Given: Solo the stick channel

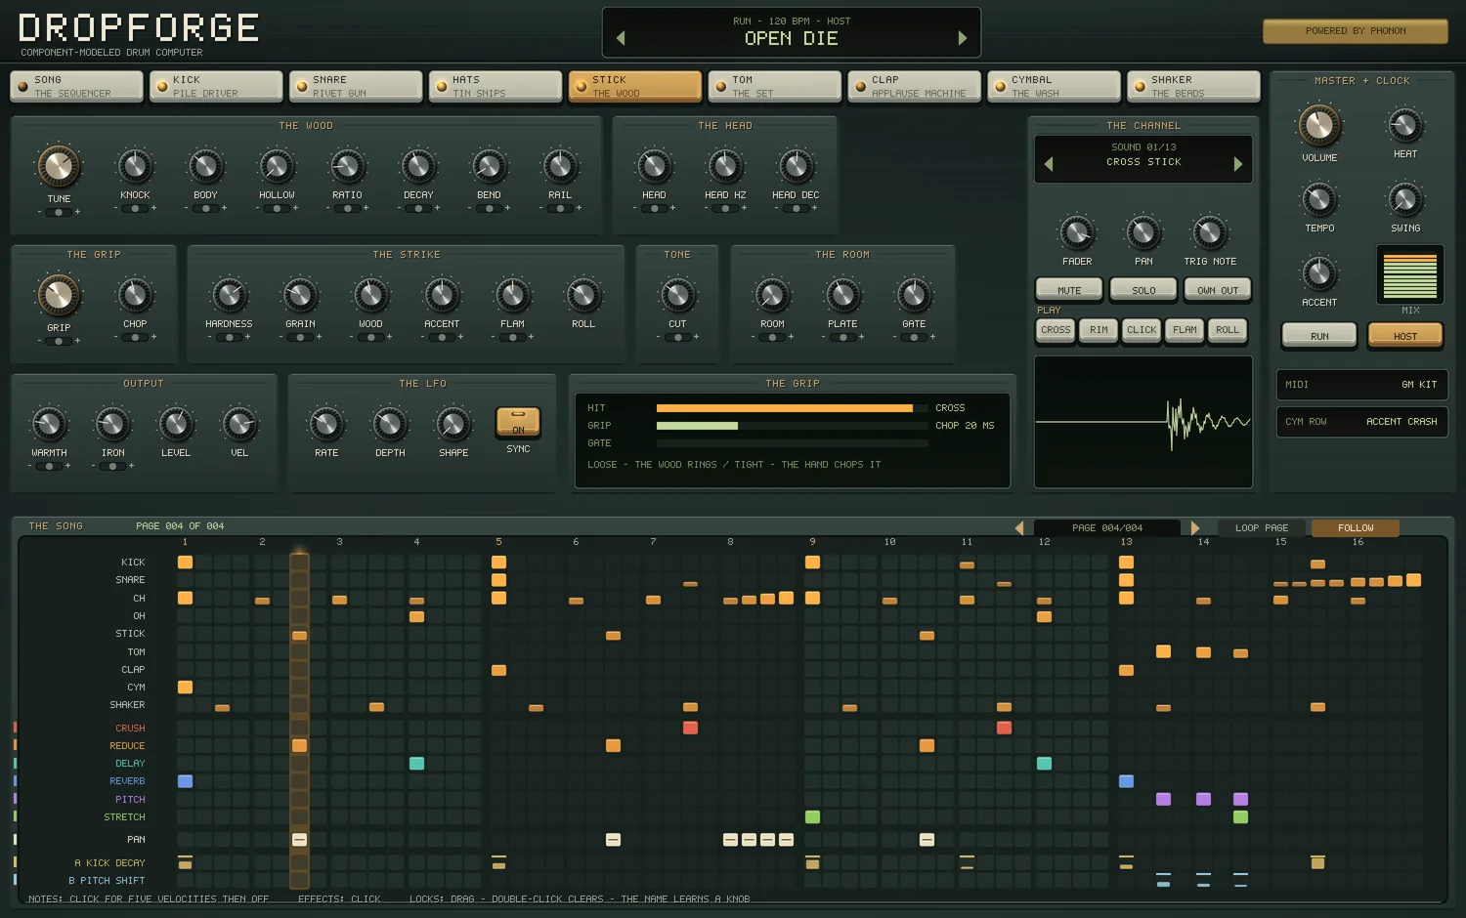Looking at the screenshot, I should (x=1143, y=290).
